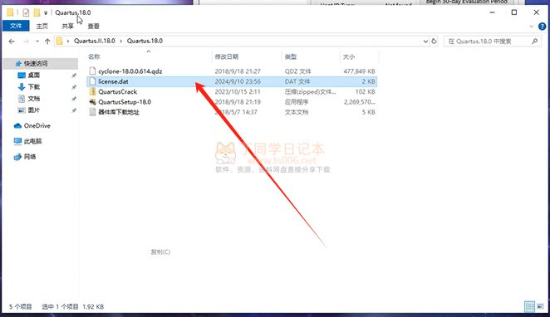Screen dimensions: 550x317
Task: Click the 477,849 KB size cell
Action: tap(359, 71)
